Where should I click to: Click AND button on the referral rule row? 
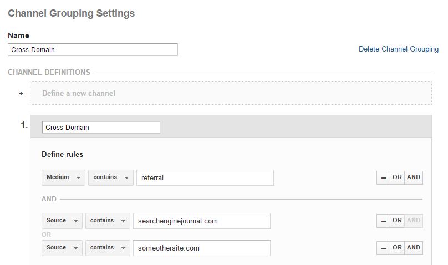tap(414, 177)
